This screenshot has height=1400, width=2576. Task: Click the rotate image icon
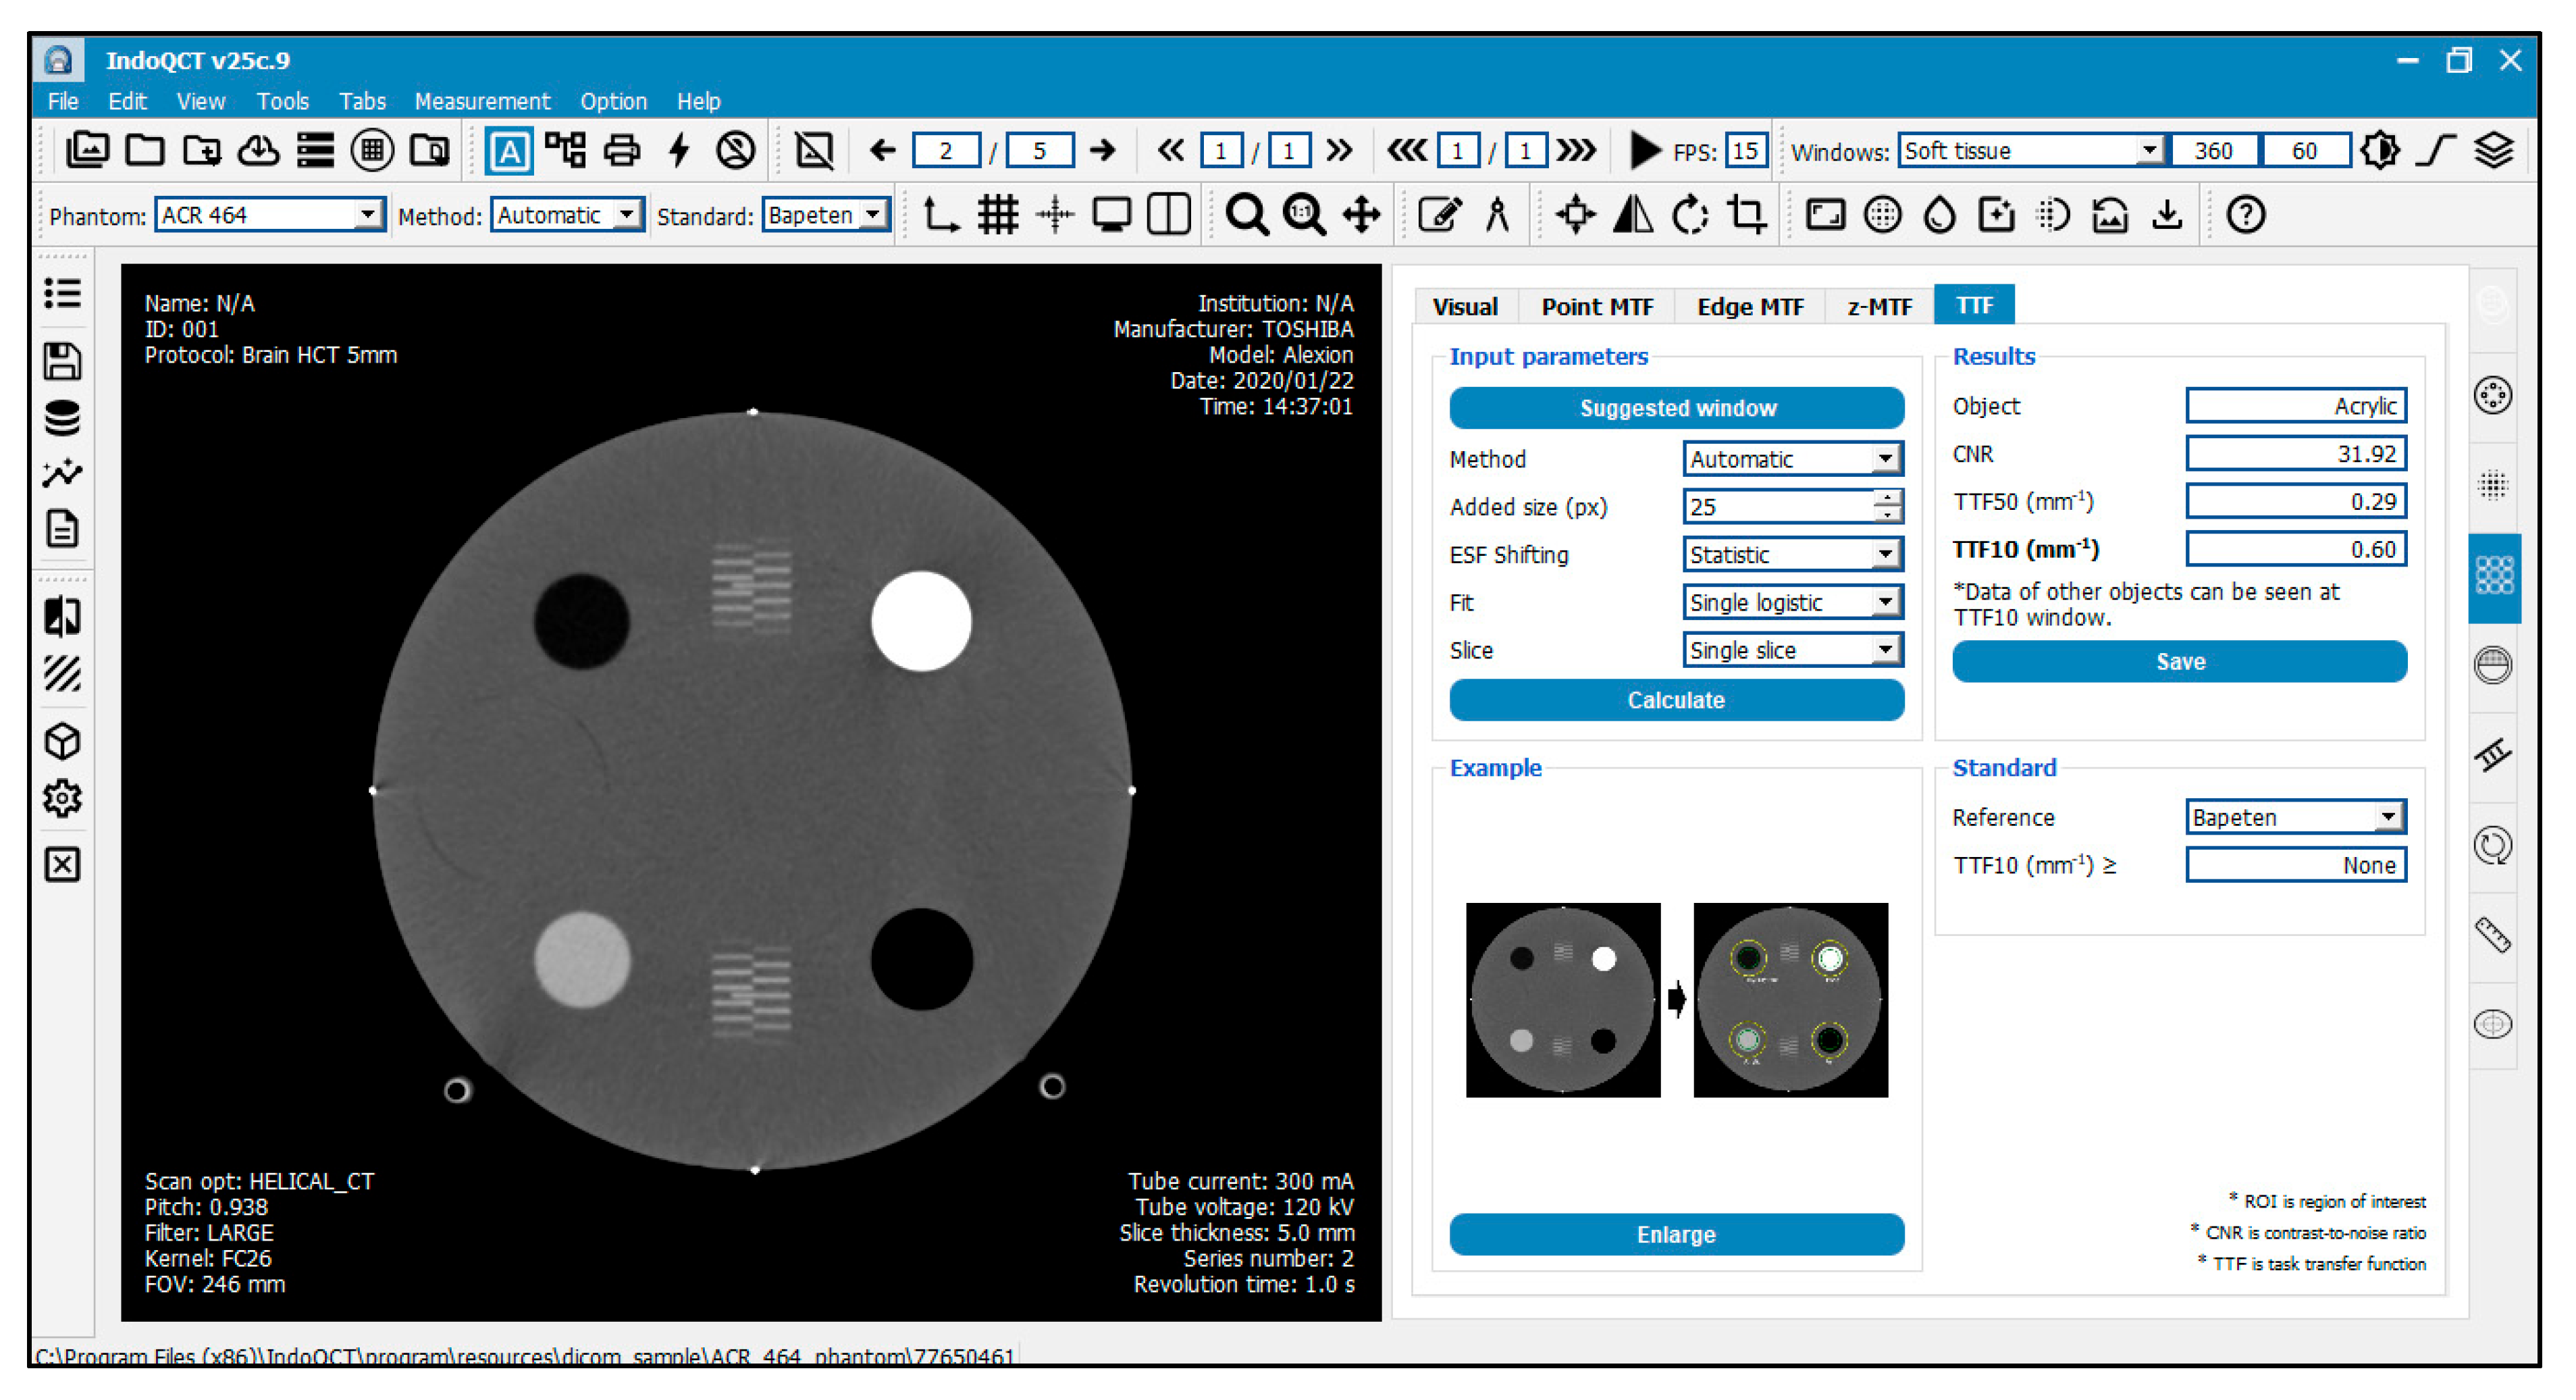pyautogui.click(x=1690, y=215)
